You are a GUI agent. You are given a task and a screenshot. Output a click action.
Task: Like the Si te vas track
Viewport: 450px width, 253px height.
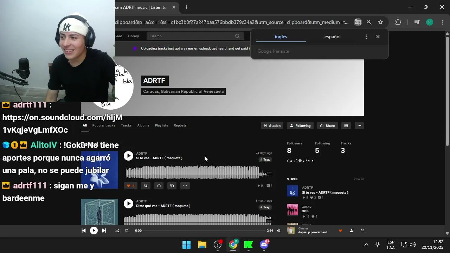(x=130, y=186)
